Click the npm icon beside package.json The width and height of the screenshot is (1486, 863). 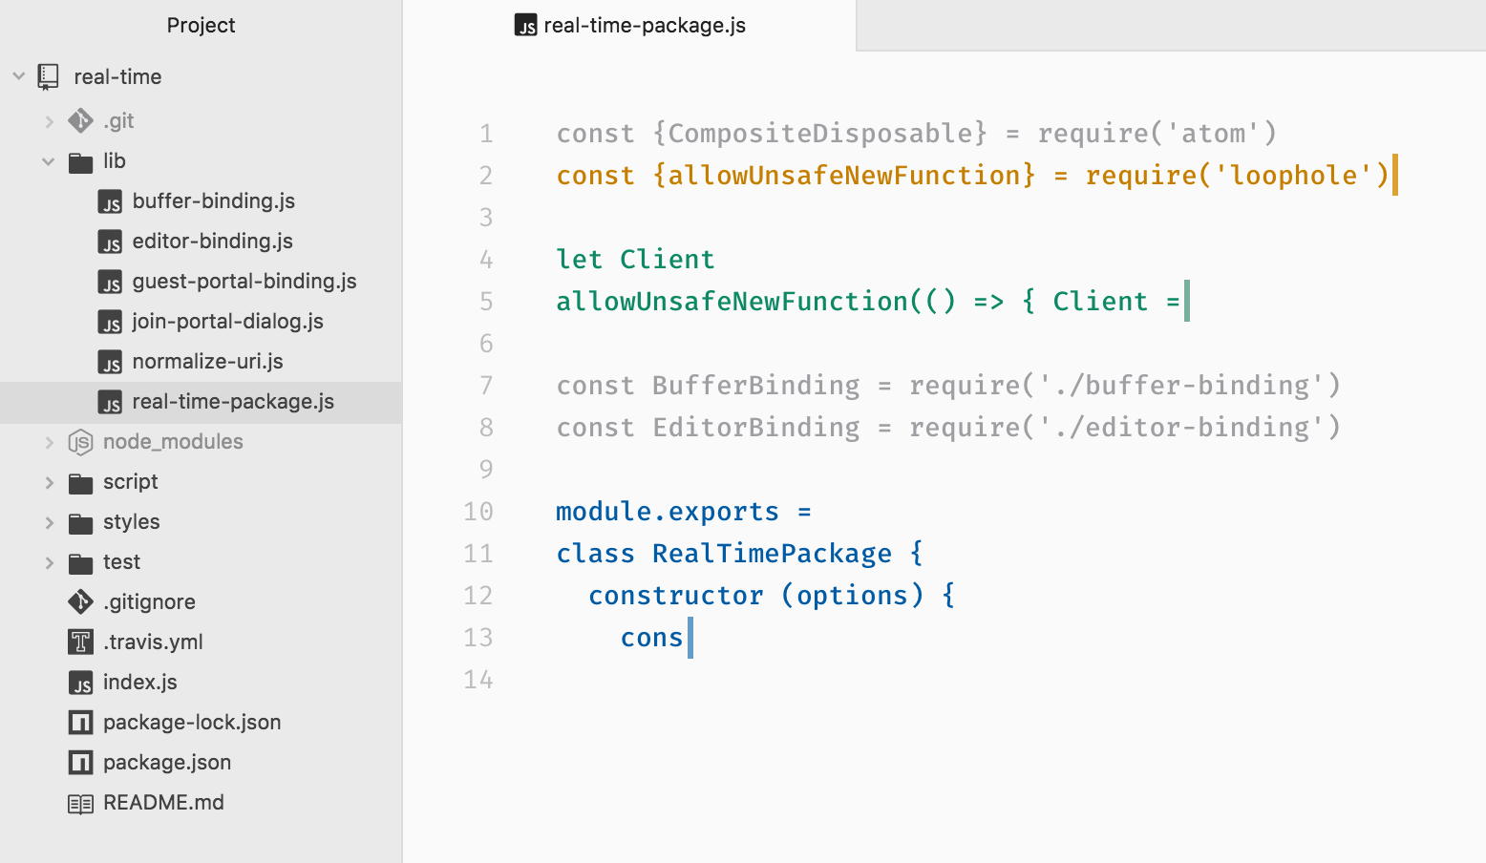[x=80, y=763]
